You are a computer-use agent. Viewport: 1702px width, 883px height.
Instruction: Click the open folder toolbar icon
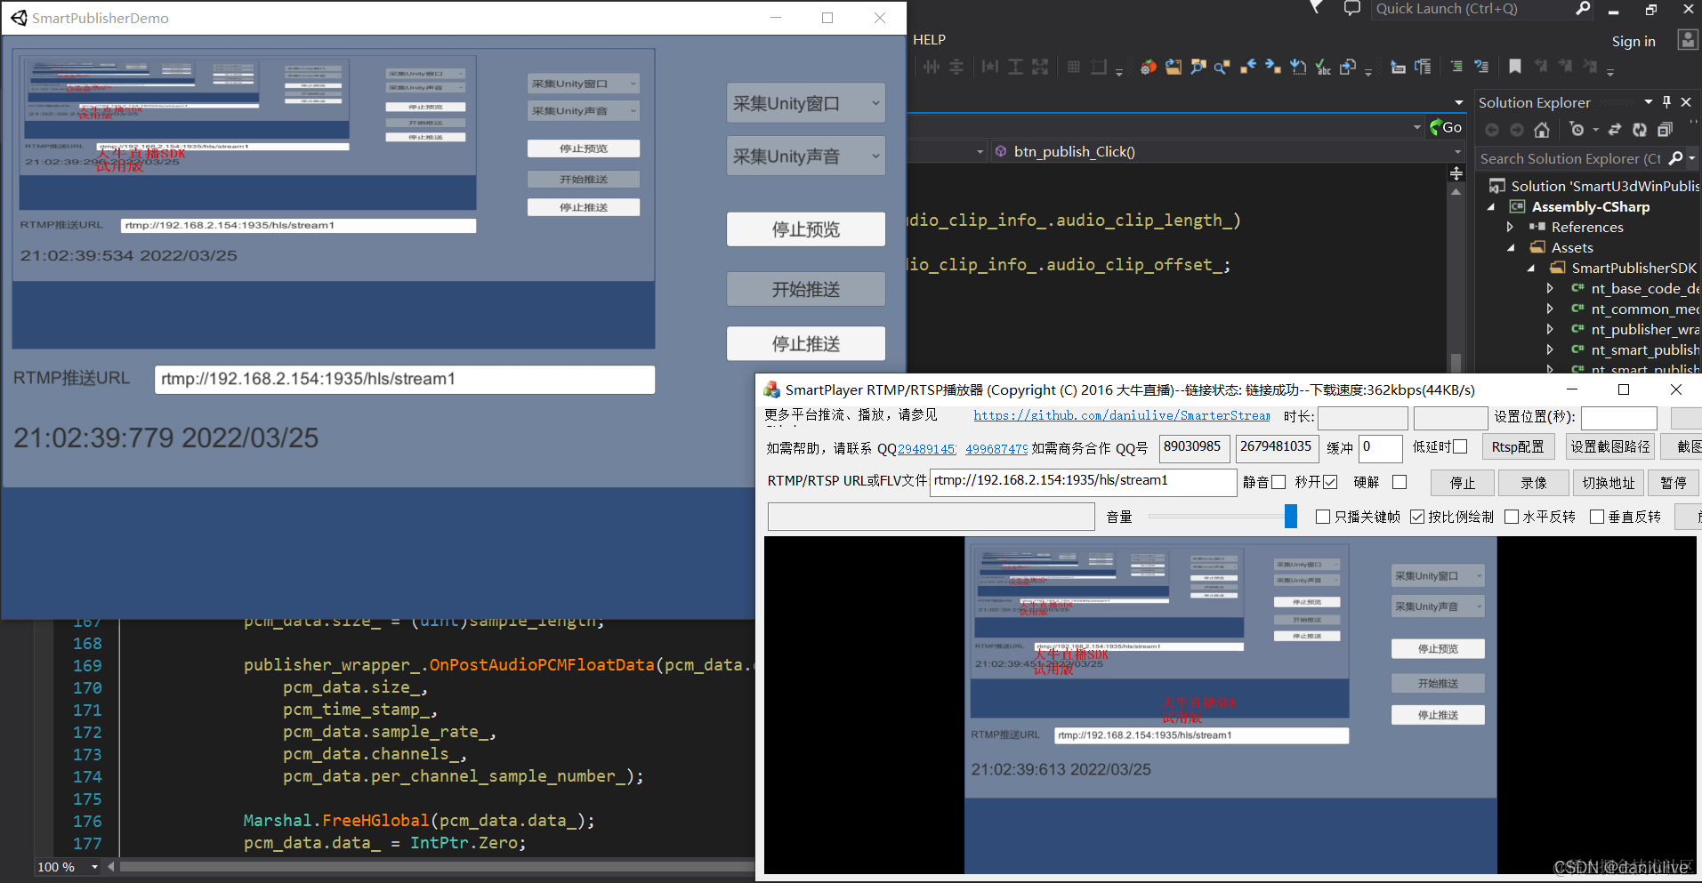tap(1174, 67)
